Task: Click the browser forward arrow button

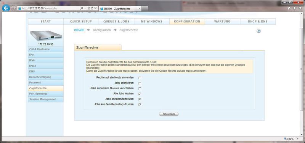Action: [13, 8]
